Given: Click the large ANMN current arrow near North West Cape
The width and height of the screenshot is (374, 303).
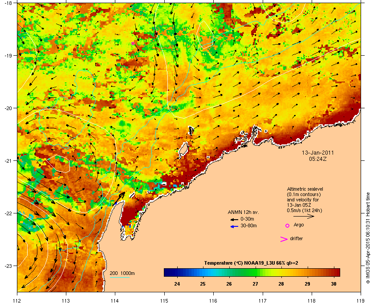Looking at the screenshot, I should (119, 198).
